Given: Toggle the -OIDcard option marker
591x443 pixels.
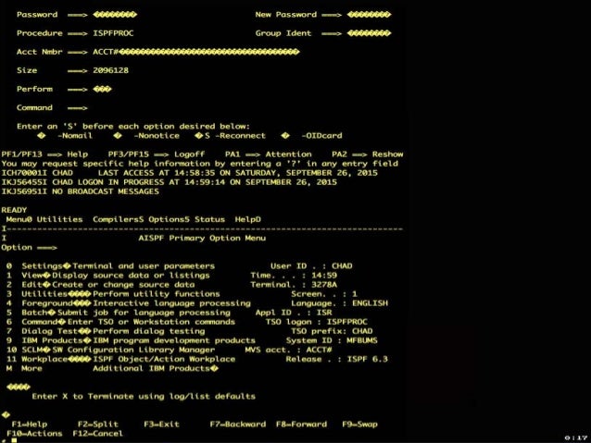Looking at the screenshot, I should point(285,136).
